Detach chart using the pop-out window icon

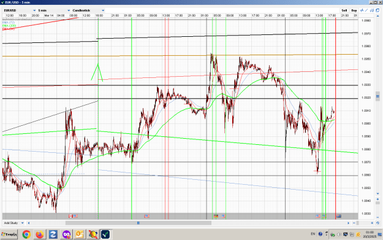click(377, 10)
